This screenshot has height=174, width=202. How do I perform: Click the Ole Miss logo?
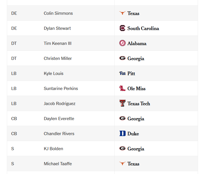click(122, 88)
